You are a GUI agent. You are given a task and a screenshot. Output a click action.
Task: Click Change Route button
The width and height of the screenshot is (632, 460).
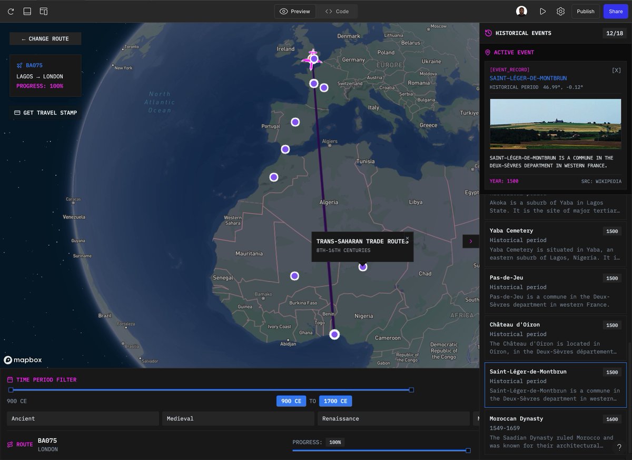[x=45, y=38]
